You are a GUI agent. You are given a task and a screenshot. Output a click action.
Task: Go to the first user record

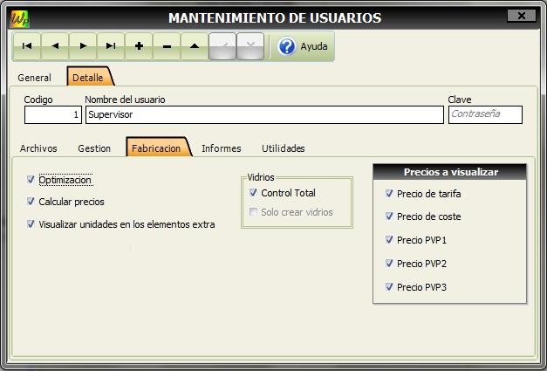pyautogui.click(x=26, y=46)
